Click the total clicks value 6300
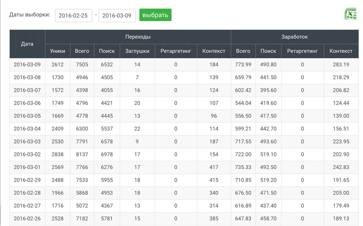This screenshot has width=363, height=226. click(82, 129)
